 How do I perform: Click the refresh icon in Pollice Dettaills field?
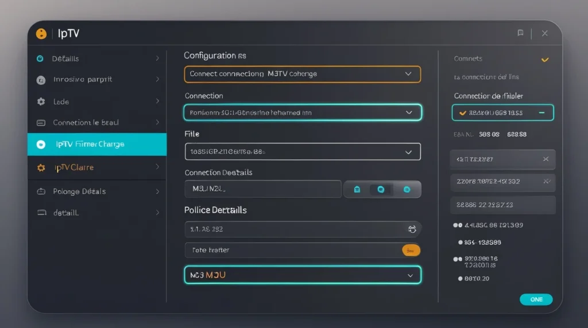coord(412,229)
